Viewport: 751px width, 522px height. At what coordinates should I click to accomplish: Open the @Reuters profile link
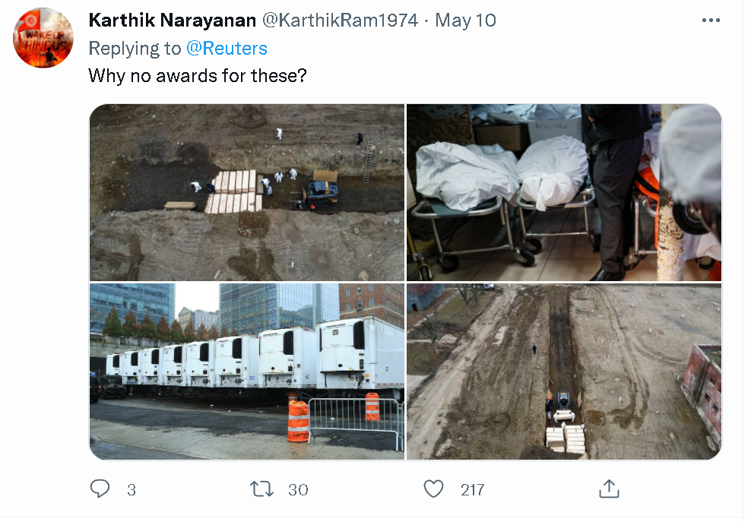pos(227,49)
